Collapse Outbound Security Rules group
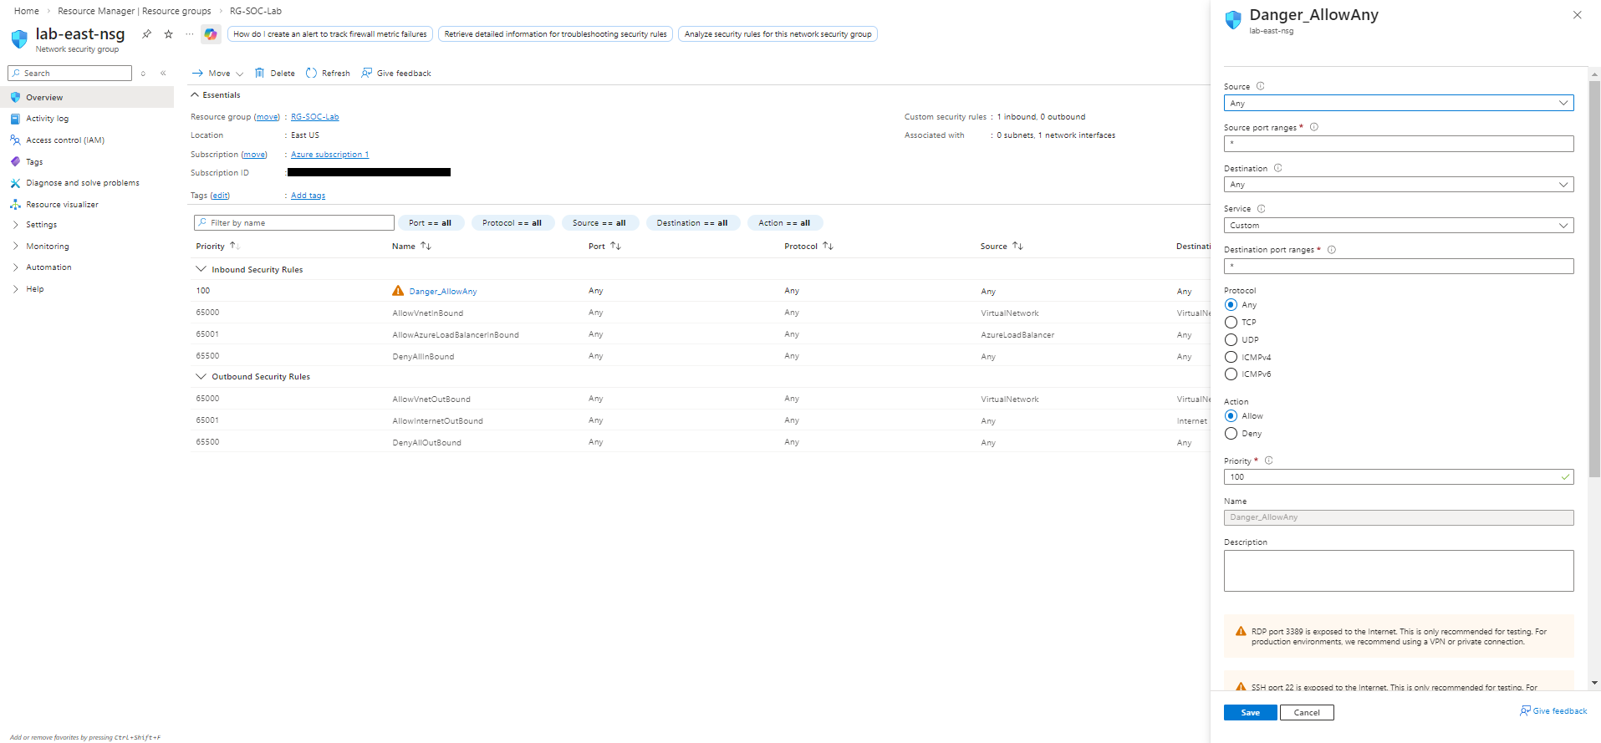This screenshot has width=1601, height=743. pos(201,376)
